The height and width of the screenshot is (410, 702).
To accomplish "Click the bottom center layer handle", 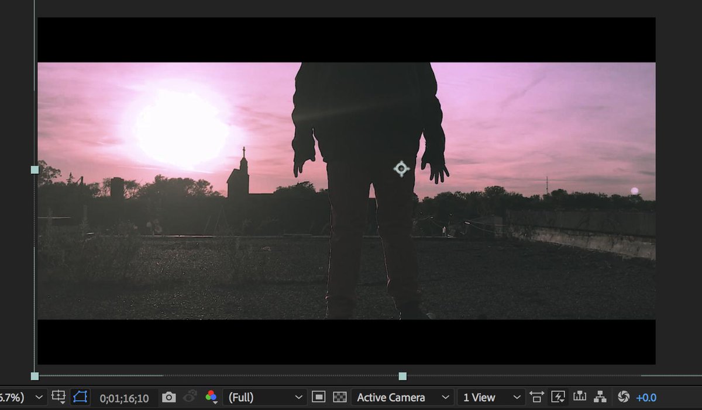I will coord(402,376).
